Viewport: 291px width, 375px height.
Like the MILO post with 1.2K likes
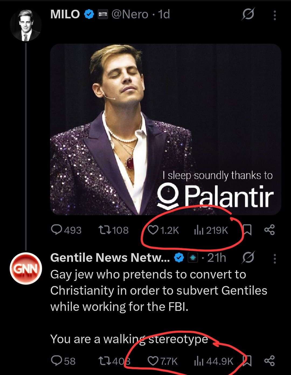(x=153, y=230)
